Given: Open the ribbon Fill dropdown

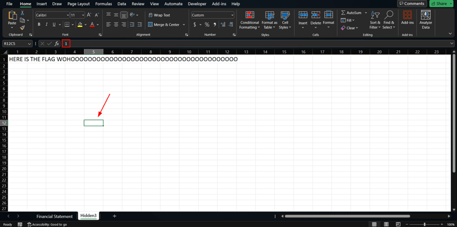Looking at the screenshot, I should 347,21.
